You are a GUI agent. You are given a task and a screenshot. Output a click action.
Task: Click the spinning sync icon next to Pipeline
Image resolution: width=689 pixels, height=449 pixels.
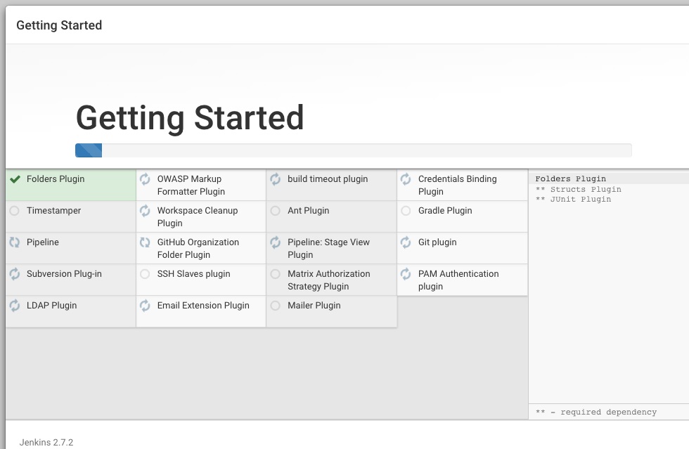pyautogui.click(x=15, y=242)
